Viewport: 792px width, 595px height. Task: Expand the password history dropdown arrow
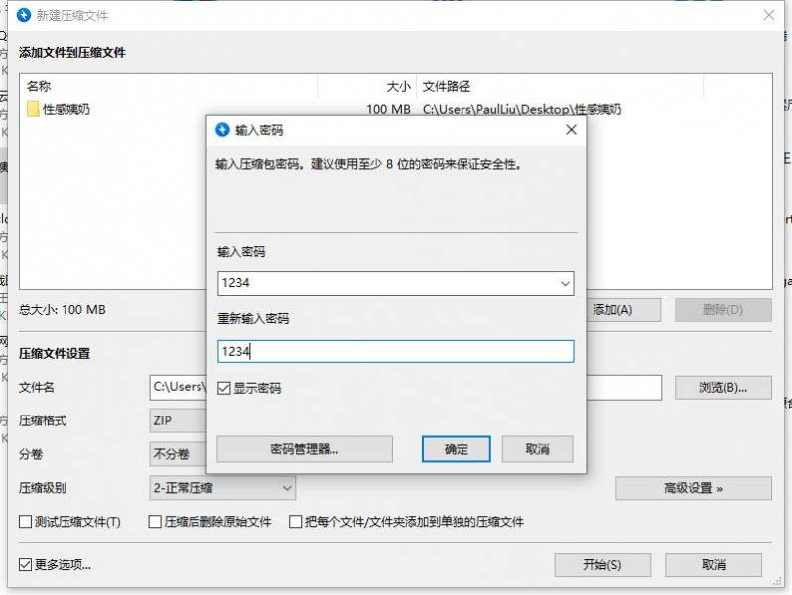point(565,284)
